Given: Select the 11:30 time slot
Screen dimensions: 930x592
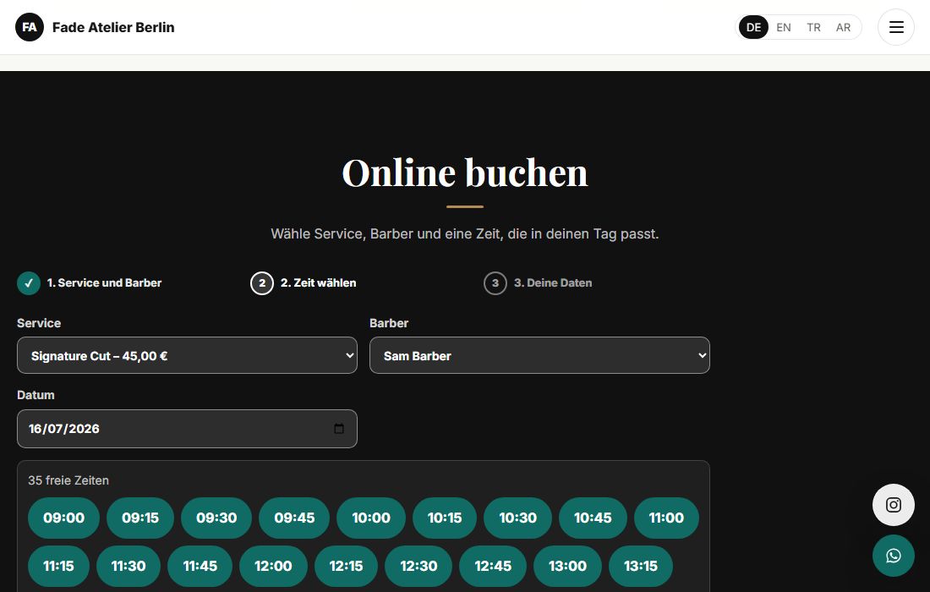Looking at the screenshot, I should (x=129, y=566).
